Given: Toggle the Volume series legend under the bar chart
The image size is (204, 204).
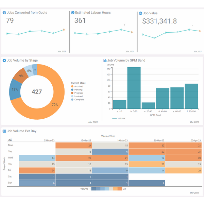Looking at the screenshot, I should coord(119,118).
